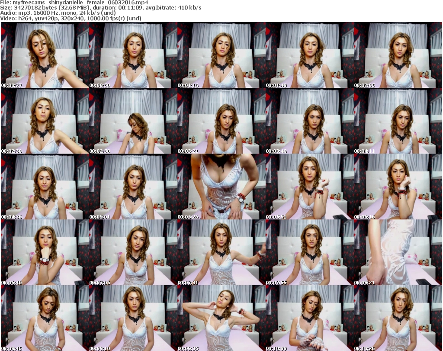The width and height of the screenshot is (443, 351).
Task: Select the thumbnail stamped 00:10:00
Action: pos(310,318)
